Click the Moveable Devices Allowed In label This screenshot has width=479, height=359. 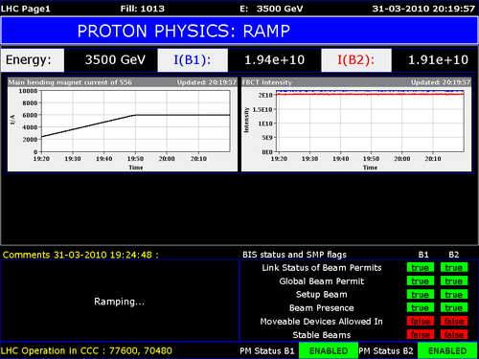[322, 322]
